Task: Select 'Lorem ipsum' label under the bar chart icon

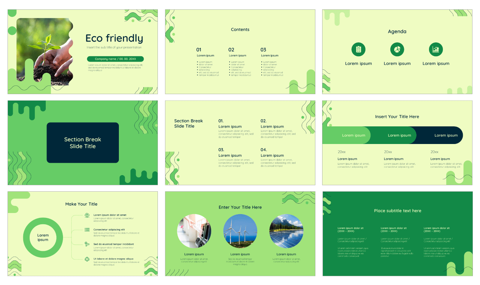Action: 436,63
